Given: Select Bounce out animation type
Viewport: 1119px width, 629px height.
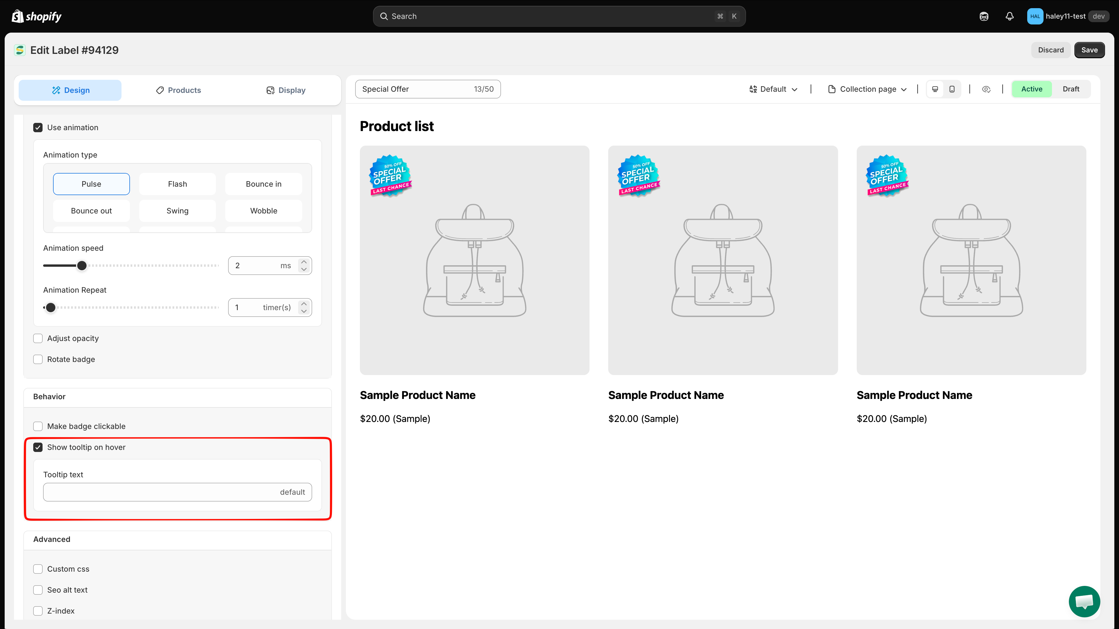Looking at the screenshot, I should [91, 211].
